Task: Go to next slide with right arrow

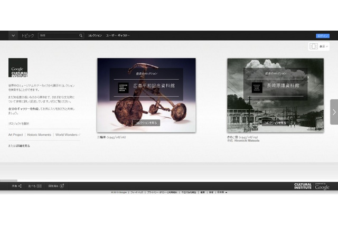Action: click(x=334, y=112)
